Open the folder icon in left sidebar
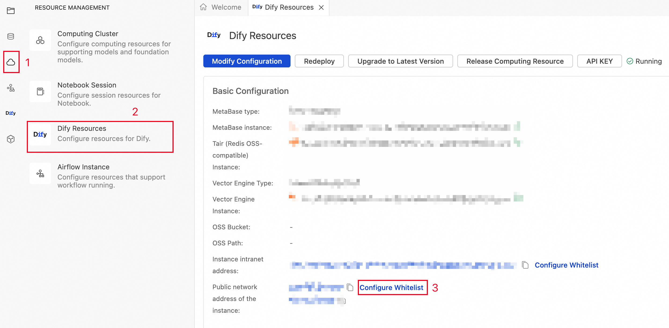The image size is (669, 328). click(x=11, y=11)
